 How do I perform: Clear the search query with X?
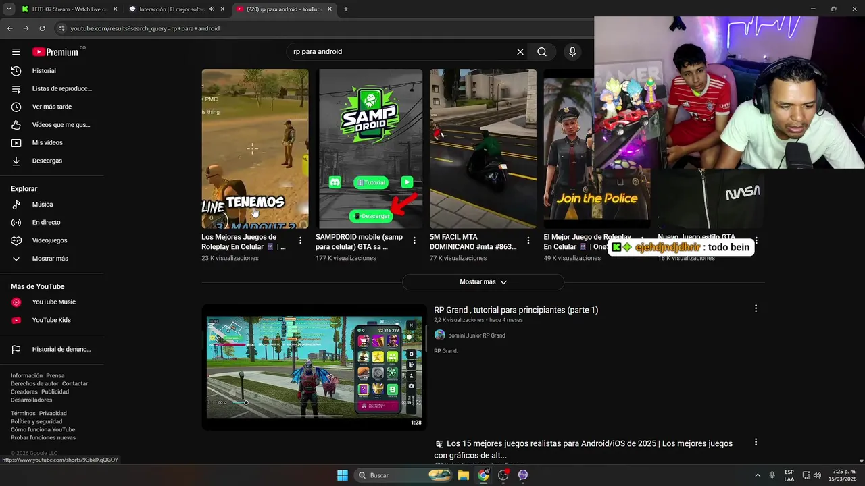click(520, 52)
